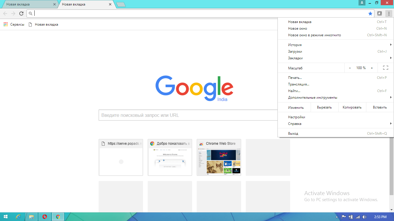Choose Найти... menu item
This screenshot has width=394, height=221.
coord(335,91)
